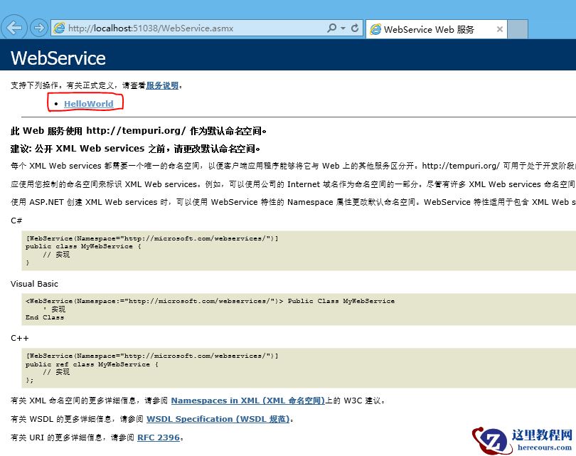Click "public ref class MyWebService {" code line

pyautogui.click(x=92, y=364)
